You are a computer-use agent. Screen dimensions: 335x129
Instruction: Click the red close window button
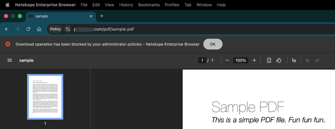[x=6, y=16]
